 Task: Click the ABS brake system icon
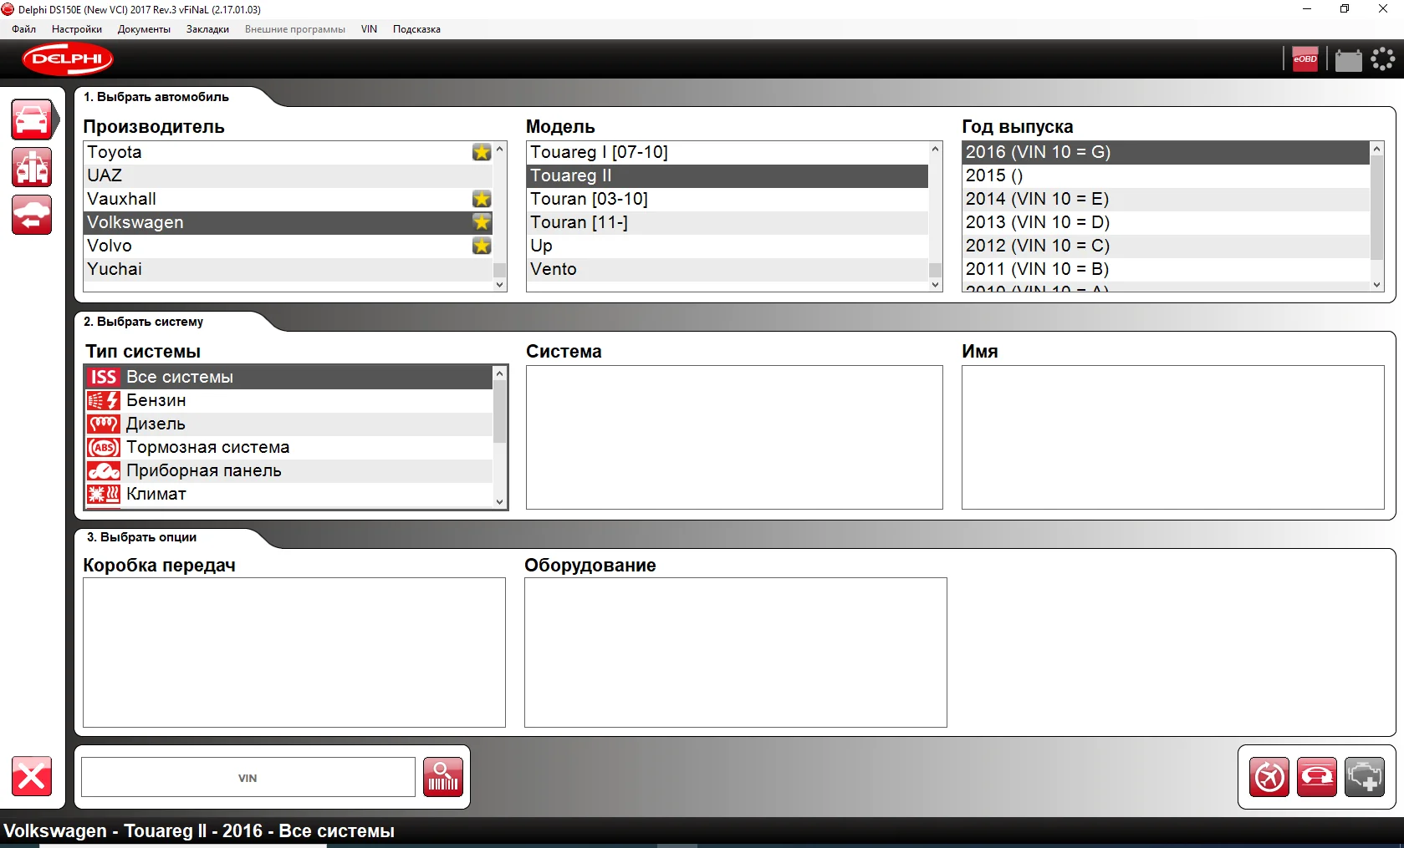(104, 447)
